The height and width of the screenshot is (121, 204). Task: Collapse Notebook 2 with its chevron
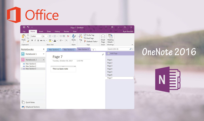point(44,60)
